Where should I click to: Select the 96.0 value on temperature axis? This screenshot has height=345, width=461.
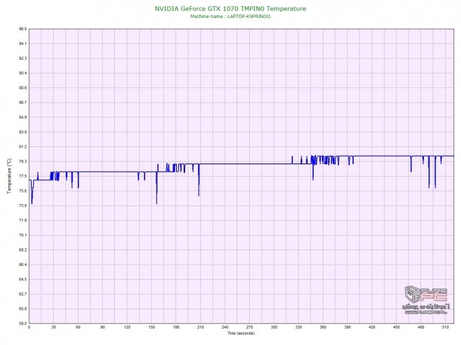(x=23, y=29)
